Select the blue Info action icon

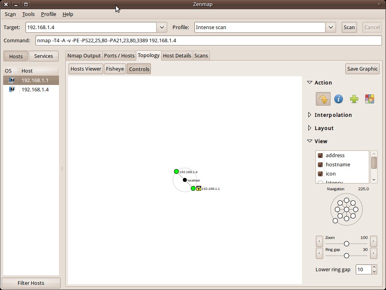pos(339,99)
